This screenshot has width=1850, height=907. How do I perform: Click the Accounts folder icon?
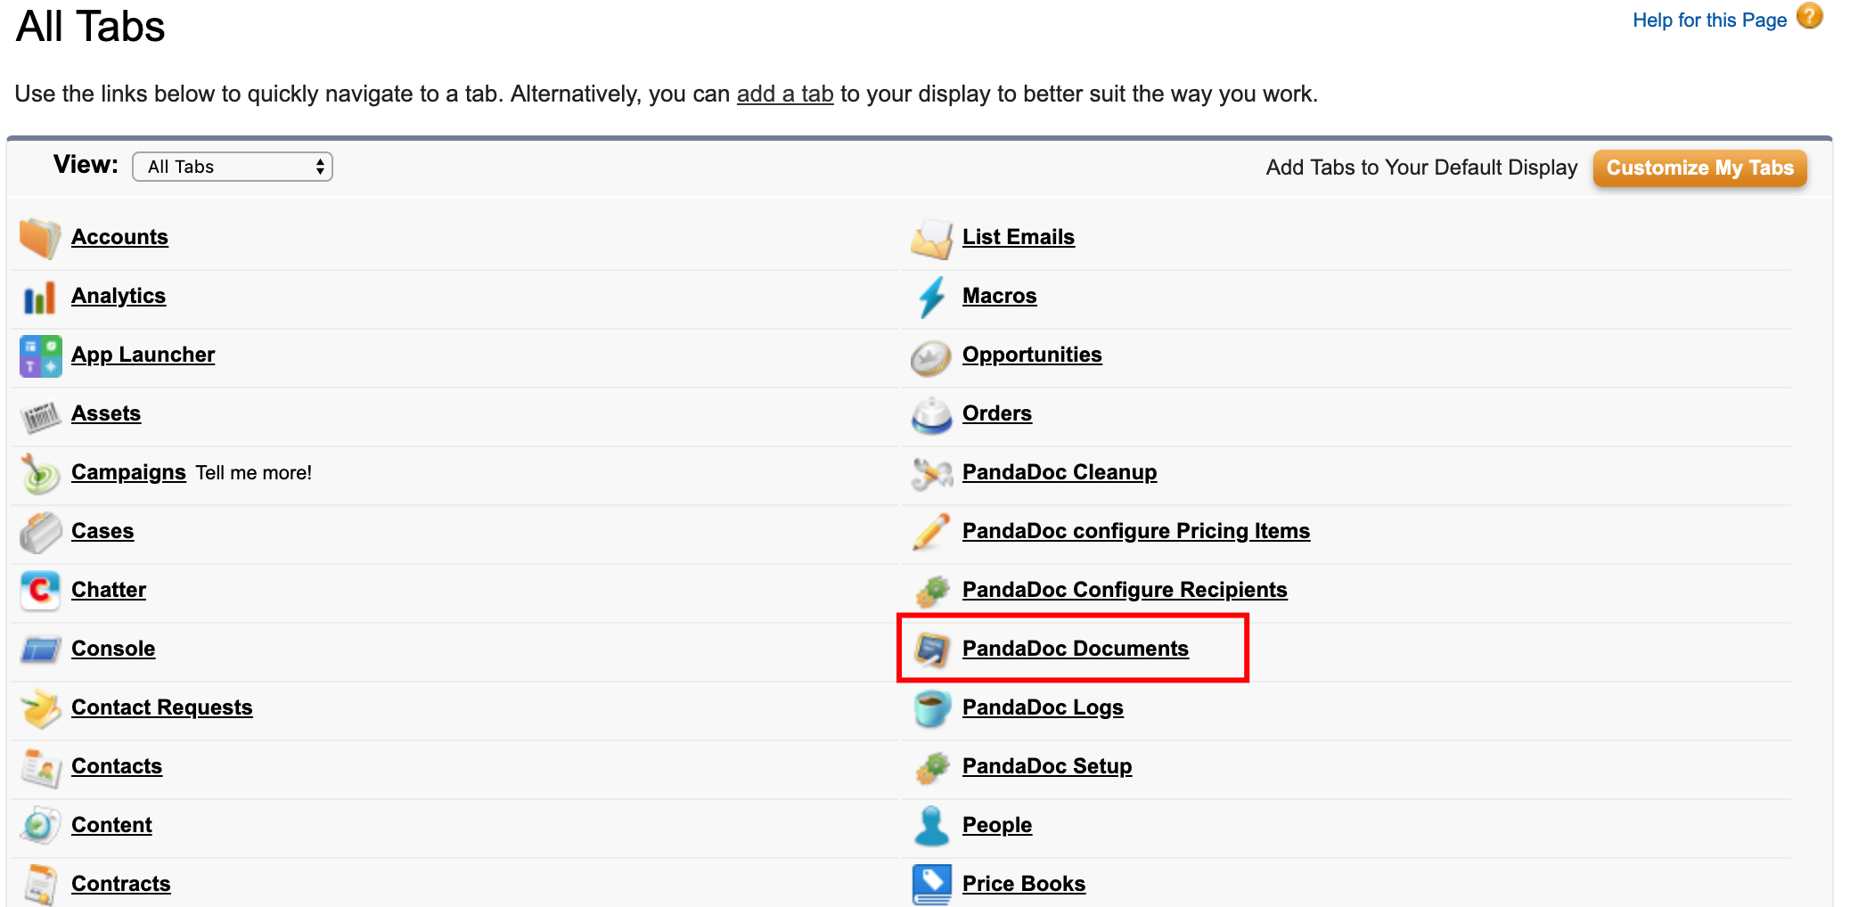40,238
